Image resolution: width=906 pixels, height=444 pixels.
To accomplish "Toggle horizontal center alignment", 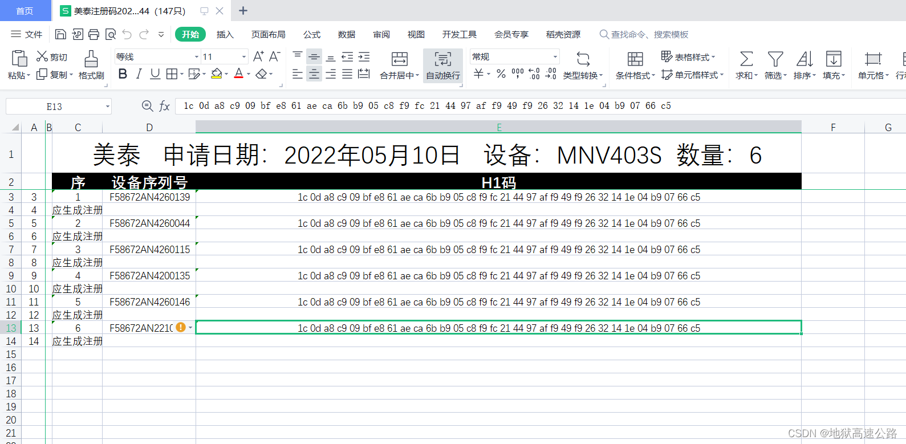I will (314, 74).
